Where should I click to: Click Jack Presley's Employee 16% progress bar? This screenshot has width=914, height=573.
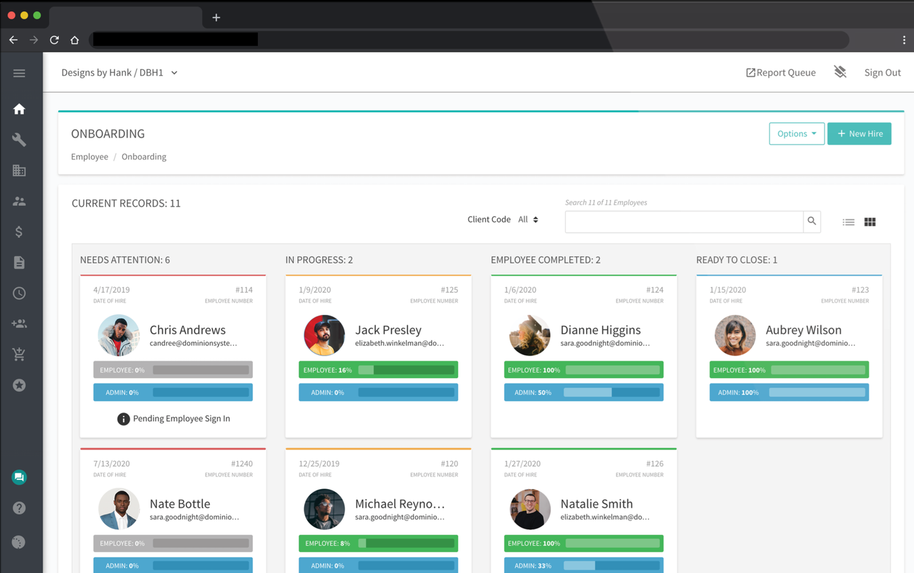click(378, 370)
